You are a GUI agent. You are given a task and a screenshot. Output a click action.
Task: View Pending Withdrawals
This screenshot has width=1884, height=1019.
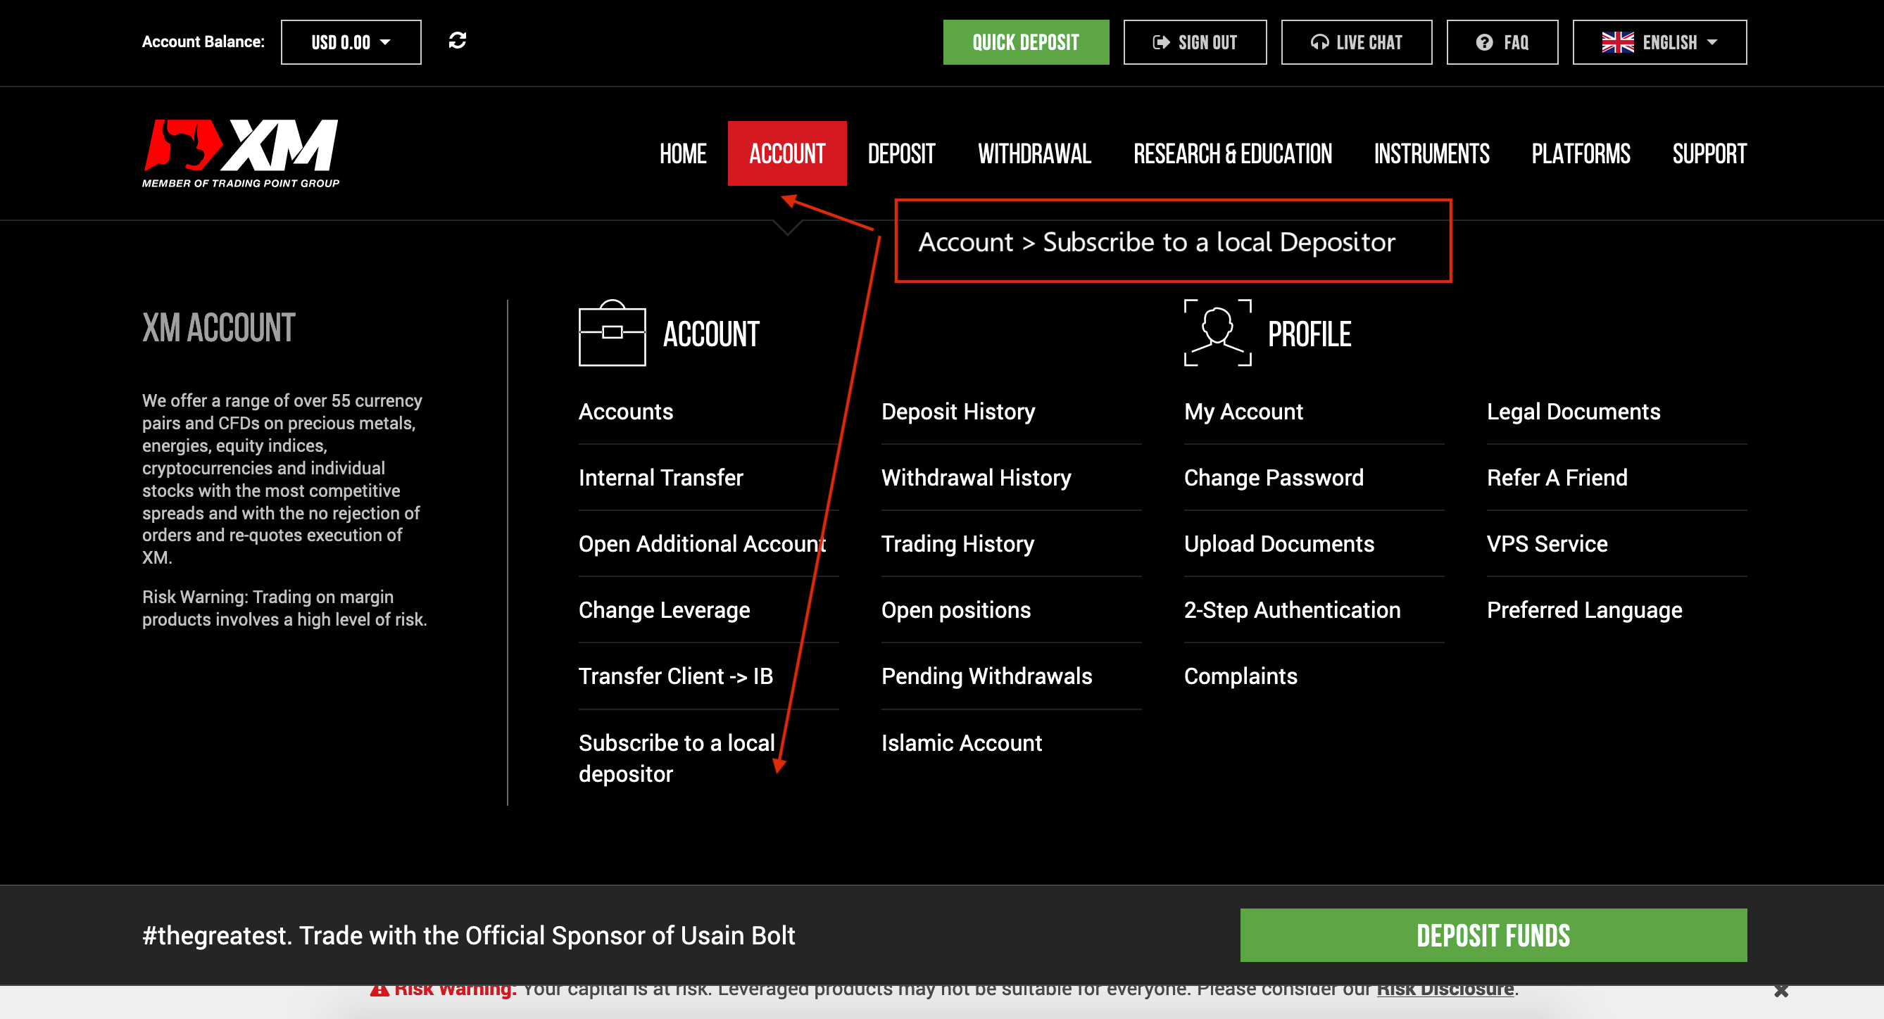coord(986,676)
